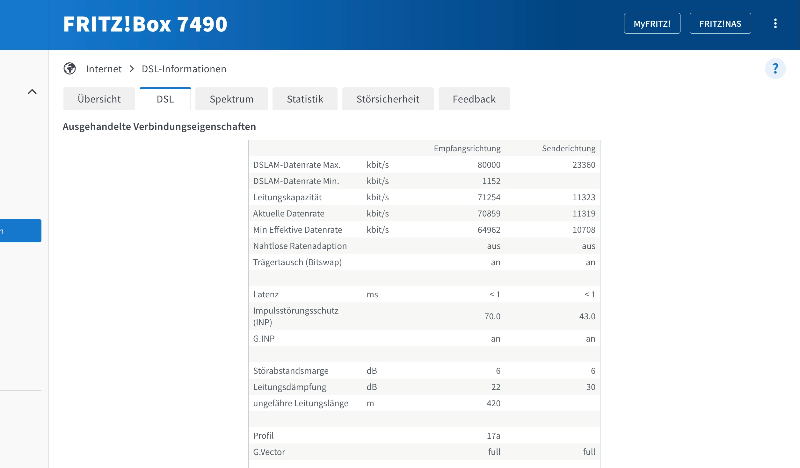Open the Feedback tab
Image resolution: width=800 pixels, height=468 pixels.
(x=474, y=99)
